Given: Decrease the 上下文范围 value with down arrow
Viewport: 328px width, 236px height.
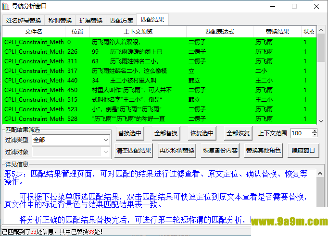Looking at the screenshot, I should point(315,135).
